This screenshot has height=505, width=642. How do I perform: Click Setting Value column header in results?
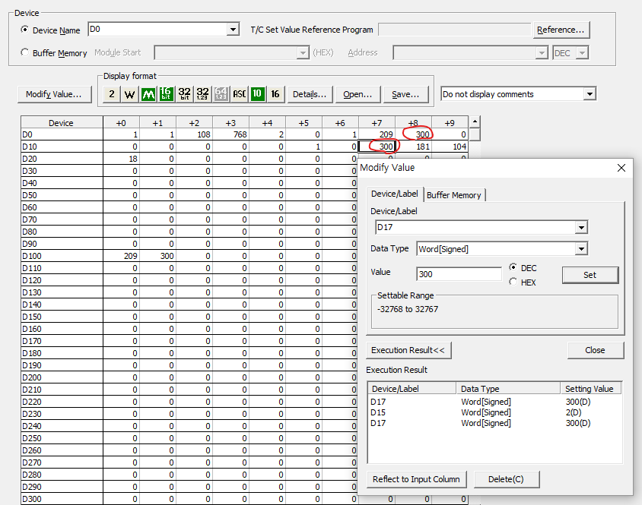tap(591, 389)
